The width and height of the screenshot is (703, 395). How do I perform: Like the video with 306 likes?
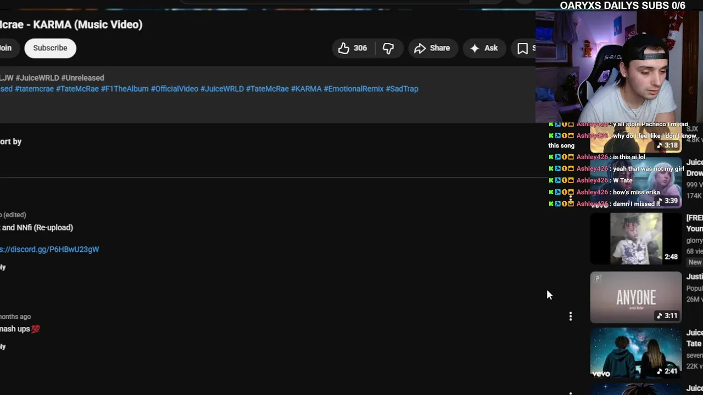pyautogui.click(x=353, y=48)
